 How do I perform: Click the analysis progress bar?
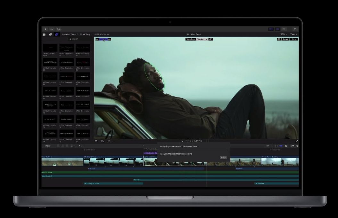tap(193, 150)
